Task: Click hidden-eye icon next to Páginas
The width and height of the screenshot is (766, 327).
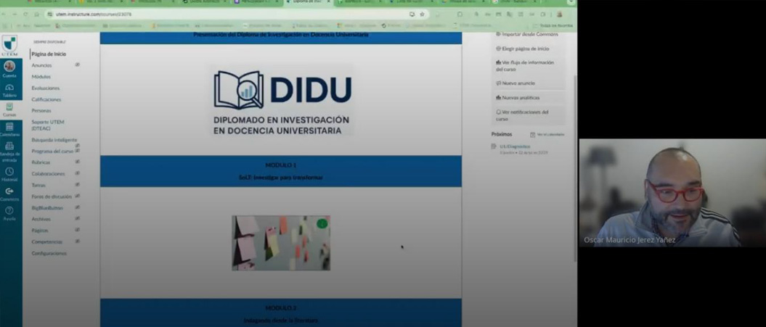Action: [x=77, y=229]
